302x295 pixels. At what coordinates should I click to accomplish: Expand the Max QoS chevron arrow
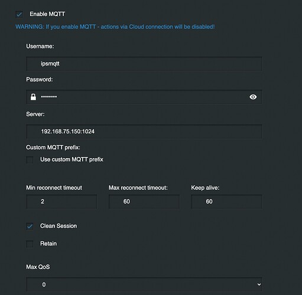point(259,284)
